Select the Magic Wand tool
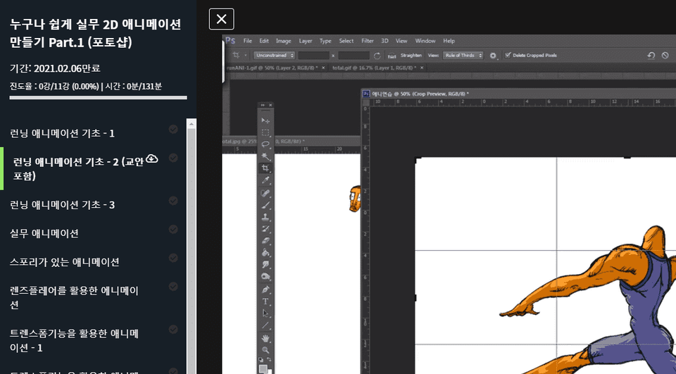The image size is (676, 374). click(x=265, y=156)
